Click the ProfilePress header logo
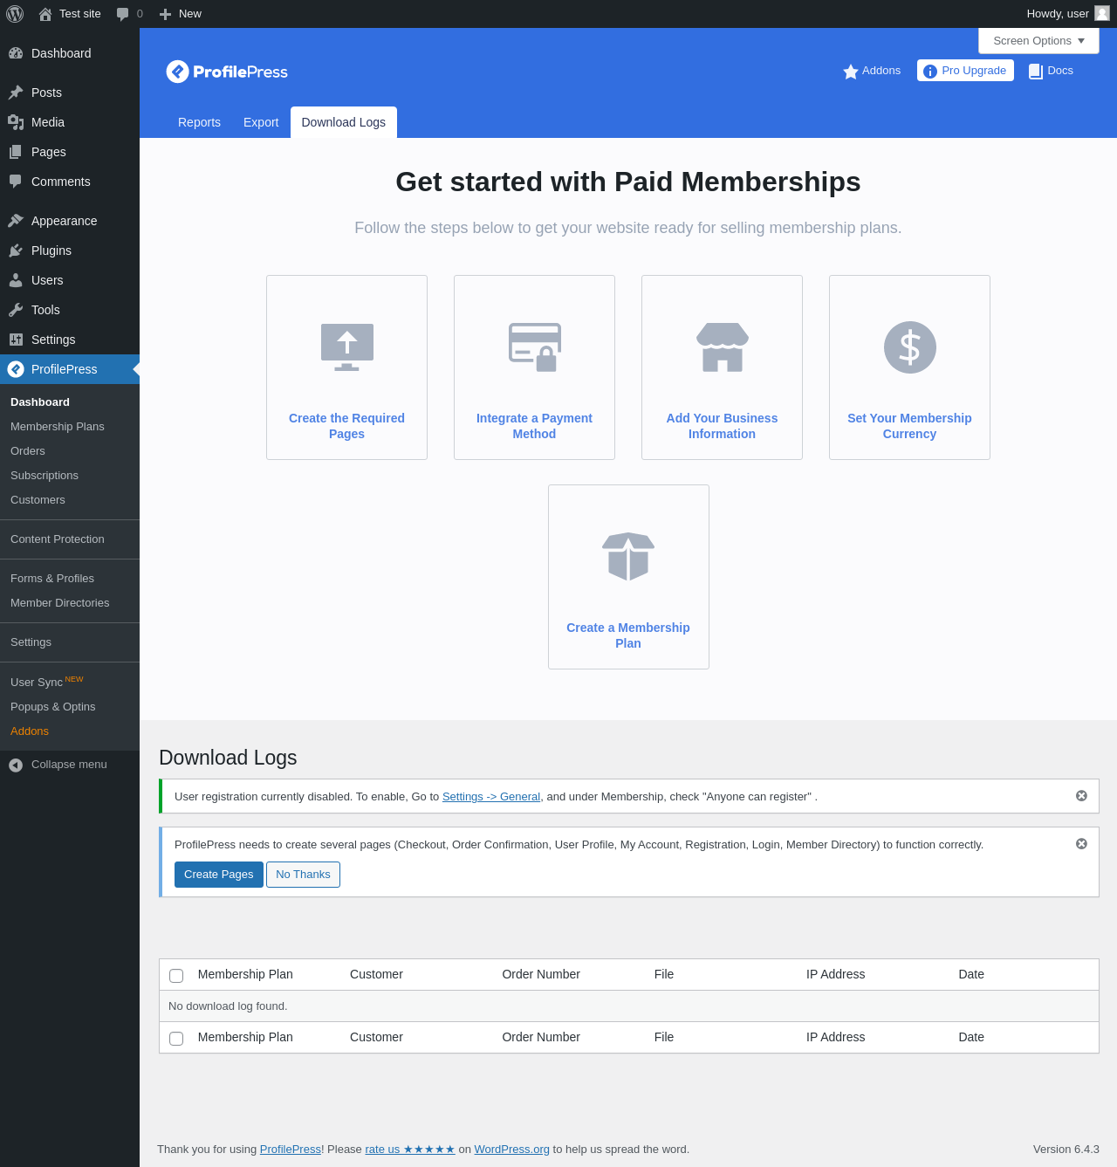This screenshot has width=1117, height=1167. point(227,72)
